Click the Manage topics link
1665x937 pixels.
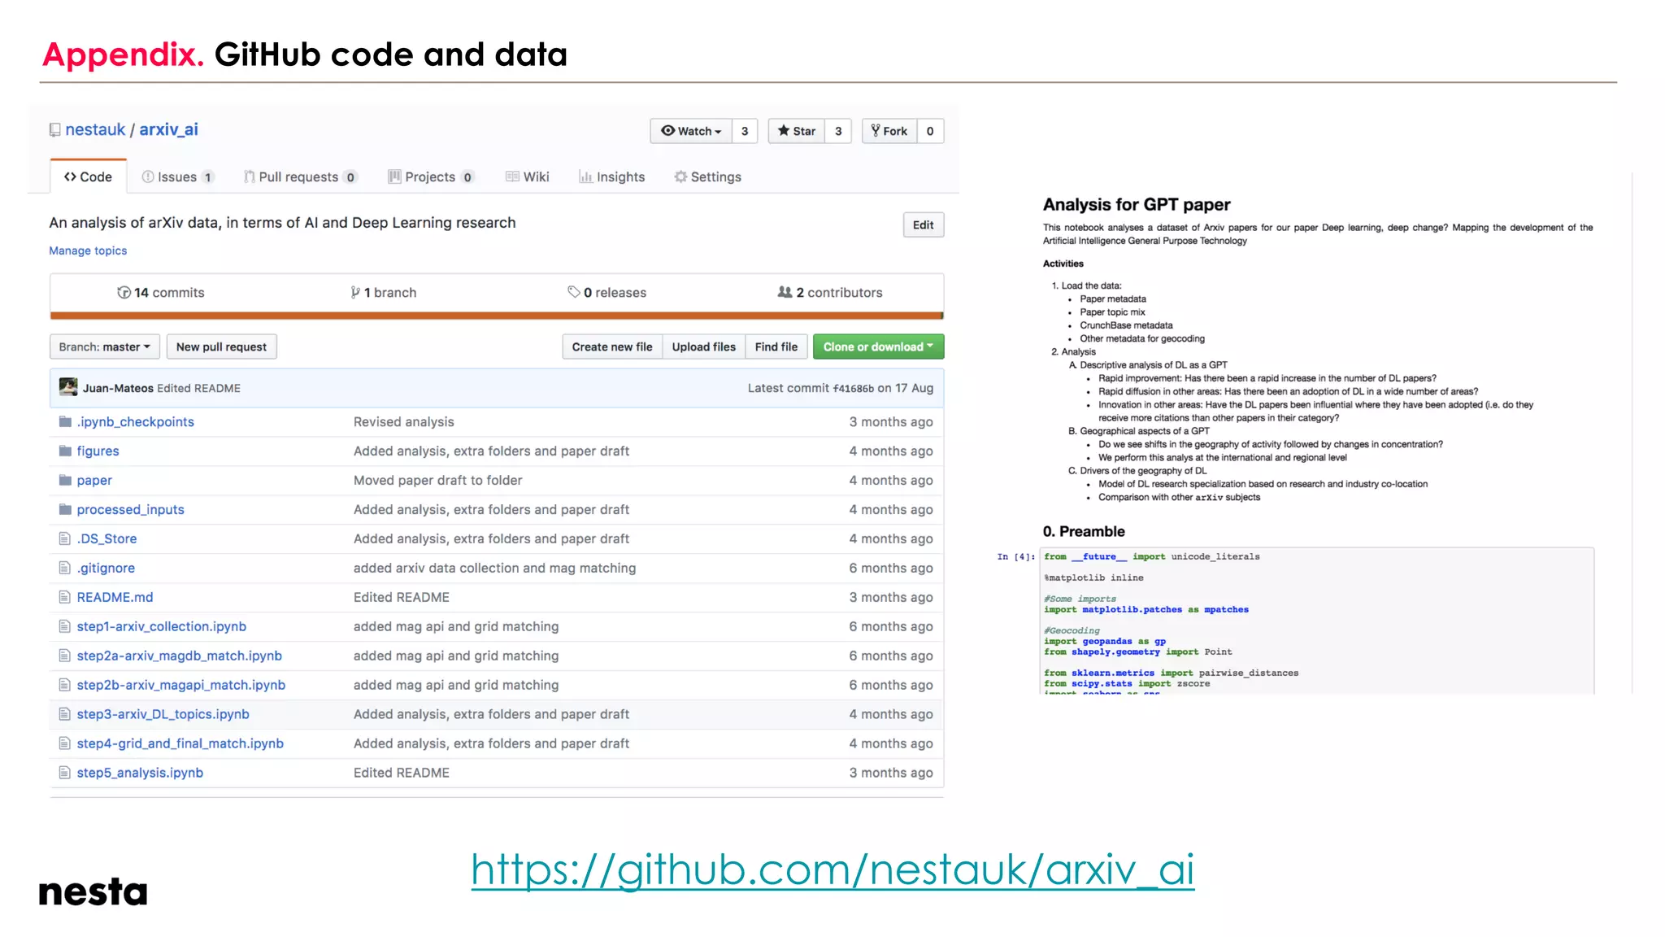[88, 251]
